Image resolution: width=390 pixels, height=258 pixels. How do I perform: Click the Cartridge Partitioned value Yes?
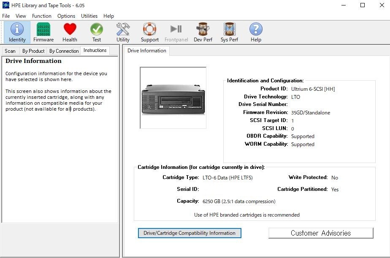335,189
